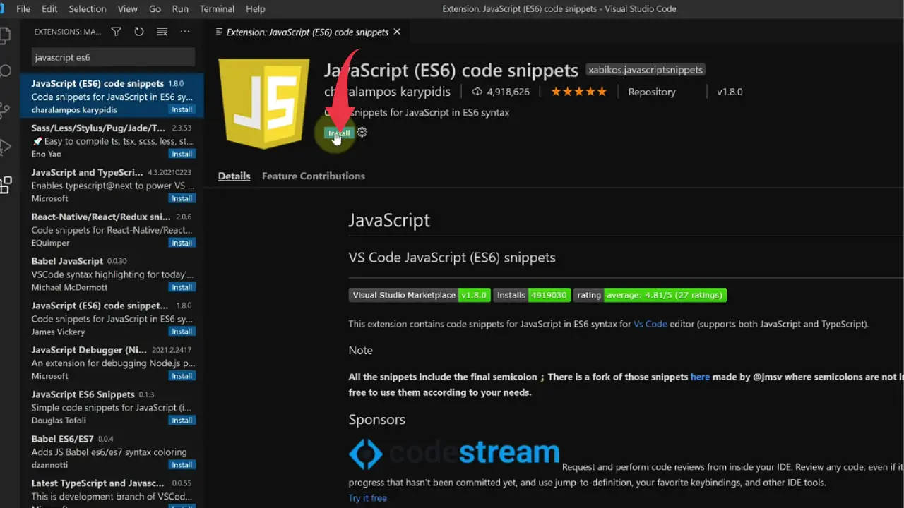Open the Terminal menu
Screen dimensions: 904x508
click(217, 9)
